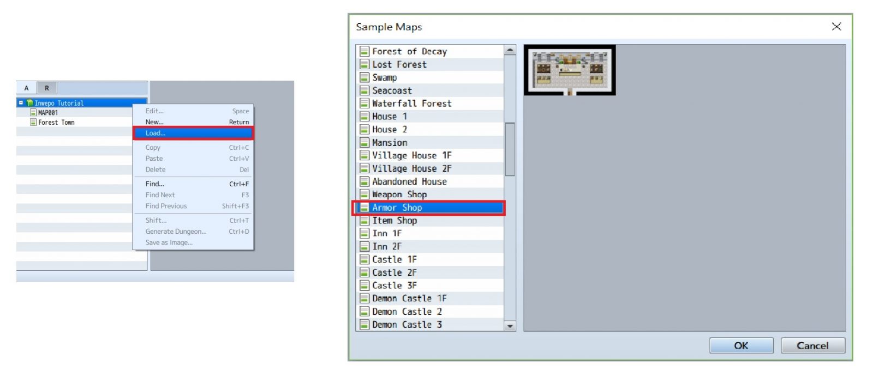Click the Armor Shop preview thumbnail

(570, 70)
